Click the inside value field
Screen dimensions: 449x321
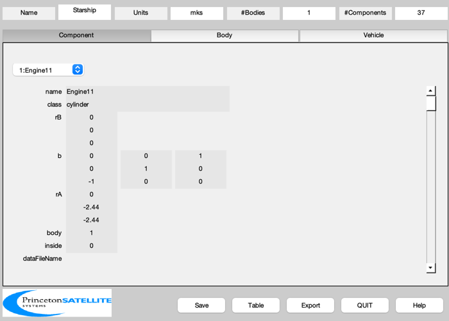pos(91,246)
